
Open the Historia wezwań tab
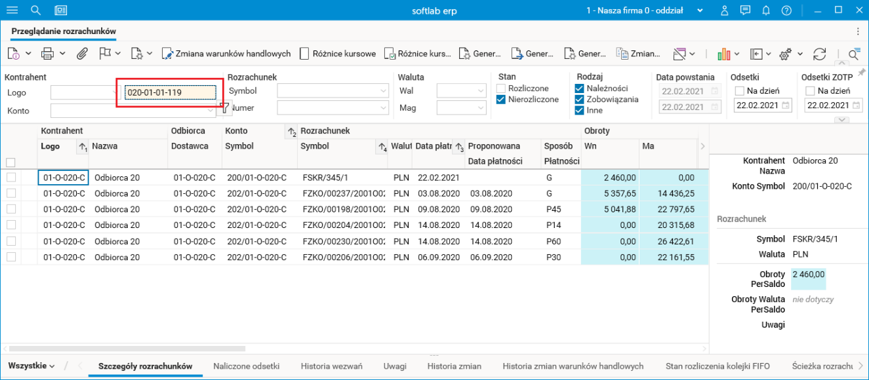pyautogui.click(x=331, y=366)
